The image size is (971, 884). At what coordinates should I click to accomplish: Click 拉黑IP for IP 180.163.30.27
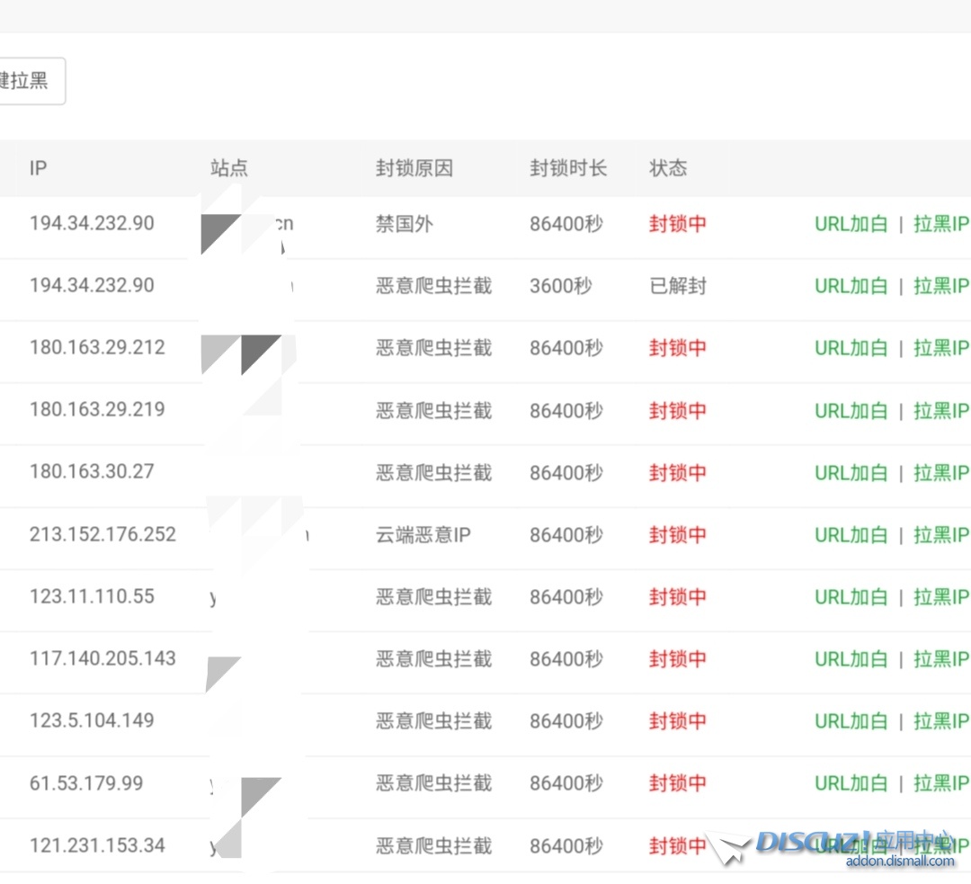click(942, 473)
